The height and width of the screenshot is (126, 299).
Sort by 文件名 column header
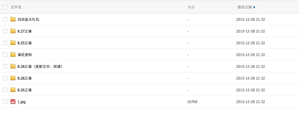[16, 7]
